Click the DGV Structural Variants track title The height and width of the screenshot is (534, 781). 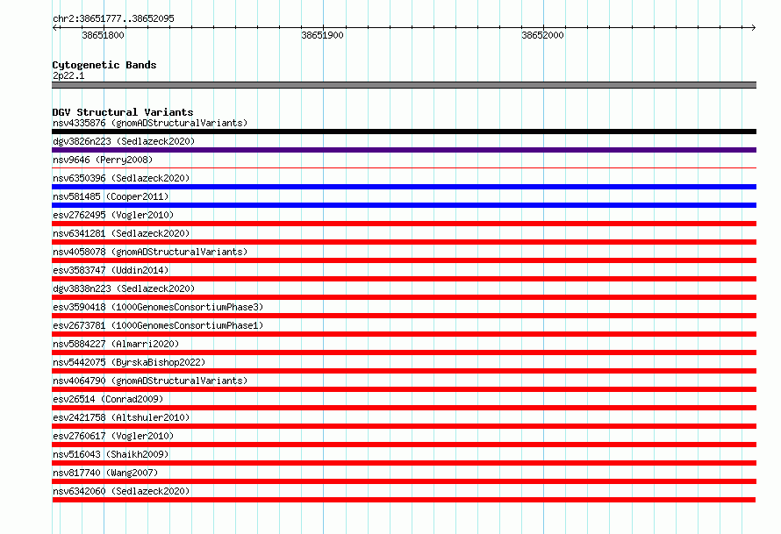click(123, 112)
